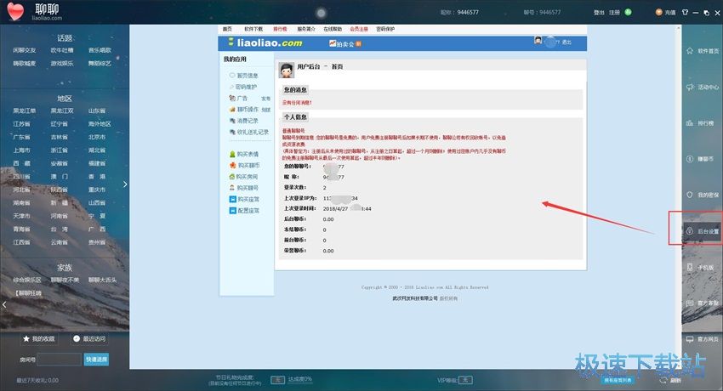Open 活动中心 megaphone icon in right sidebar
Screen dimensions: 723x391
coord(690,87)
